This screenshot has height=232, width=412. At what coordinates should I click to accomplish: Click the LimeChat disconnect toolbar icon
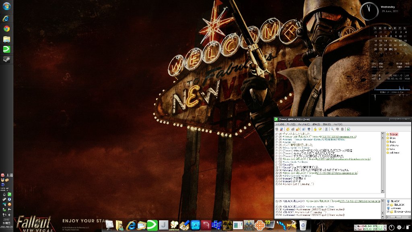pyautogui.click(x=281, y=129)
